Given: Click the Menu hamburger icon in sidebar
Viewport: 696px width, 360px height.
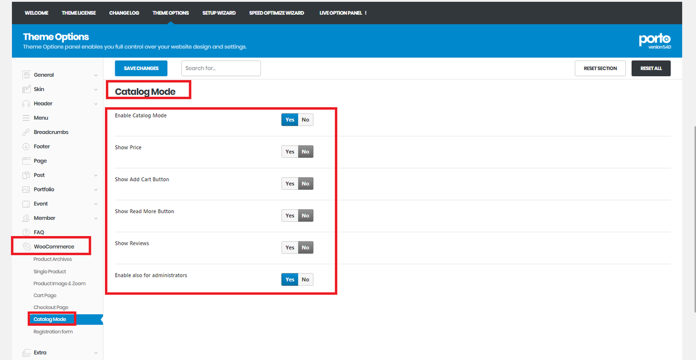Looking at the screenshot, I should (x=26, y=118).
